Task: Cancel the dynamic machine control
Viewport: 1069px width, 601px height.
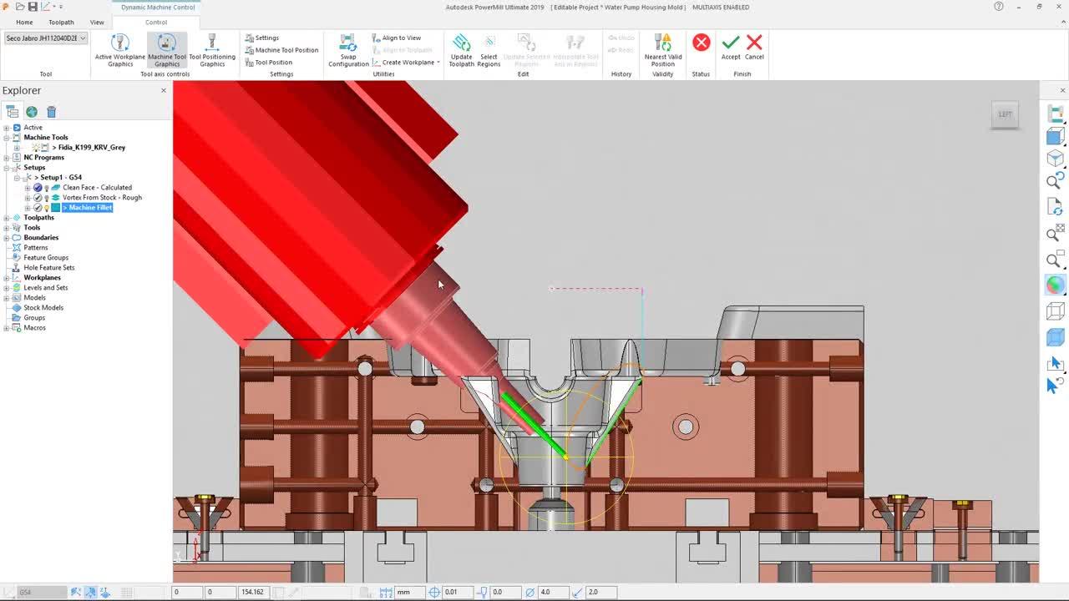Action: click(x=754, y=48)
